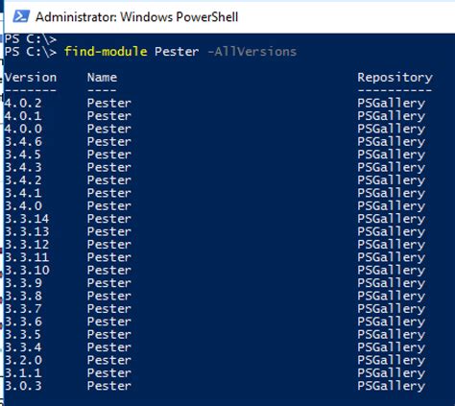The width and height of the screenshot is (455, 406).
Task: Click version value 3.3.11
Action: point(27,257)
